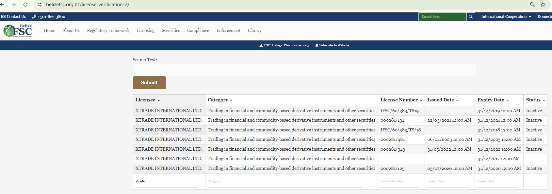Click the Expiry Date filter field
The image size is (552, 194).
(x=497, y=182)
